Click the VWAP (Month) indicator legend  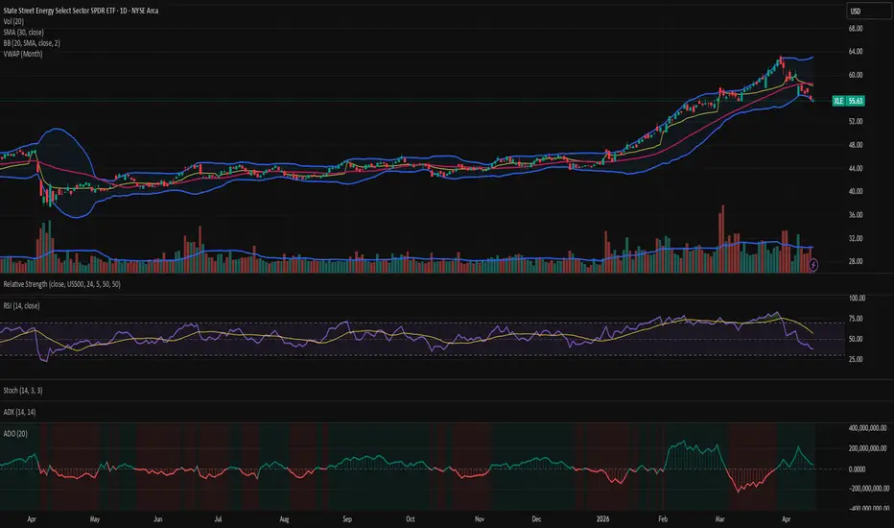tap(23, 54)
